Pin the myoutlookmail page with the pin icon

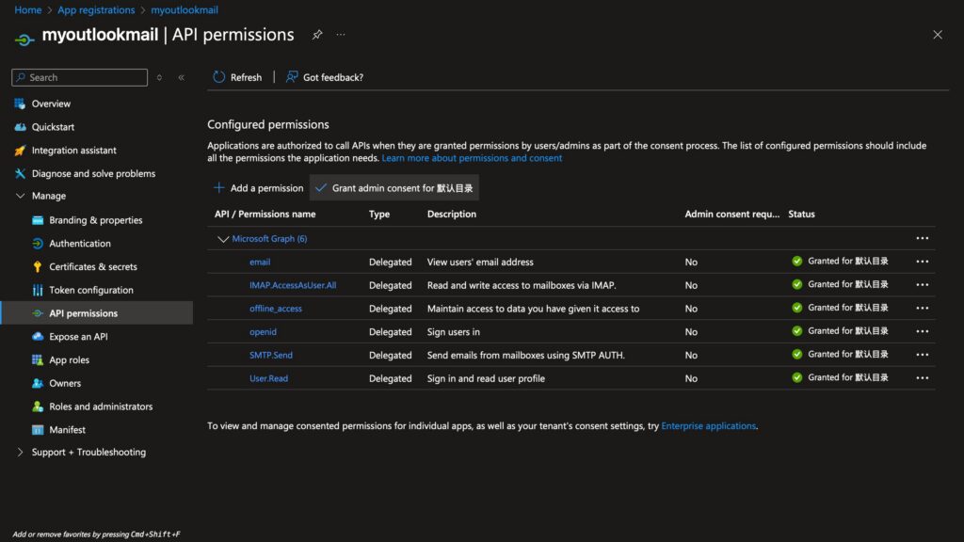click(317, 35)
